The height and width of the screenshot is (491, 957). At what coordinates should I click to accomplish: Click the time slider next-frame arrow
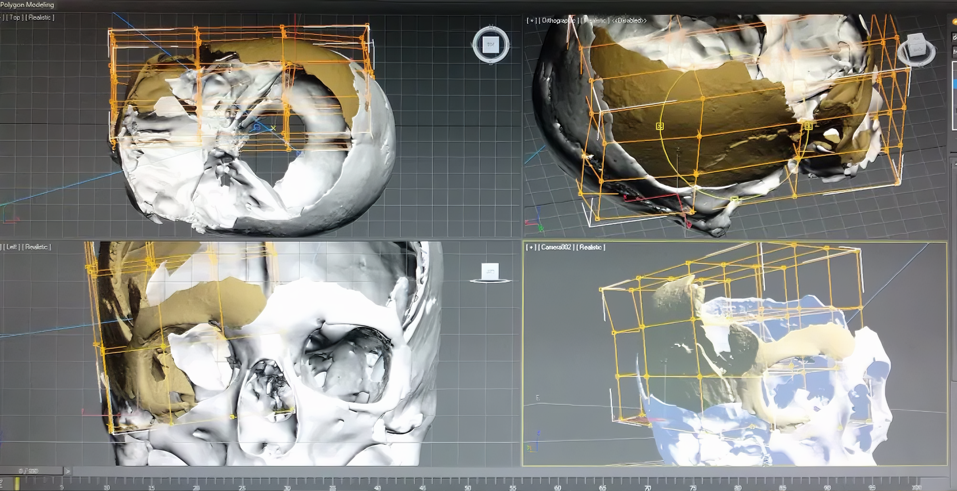tap(68, 471)
